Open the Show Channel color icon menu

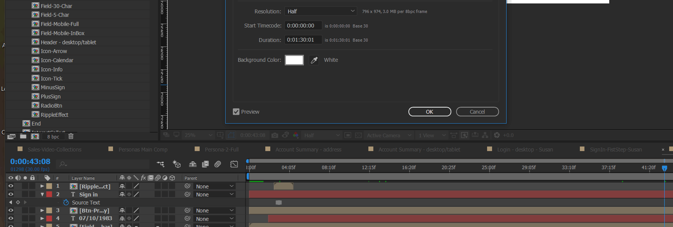pyautogui.click(x=296, y=135)
